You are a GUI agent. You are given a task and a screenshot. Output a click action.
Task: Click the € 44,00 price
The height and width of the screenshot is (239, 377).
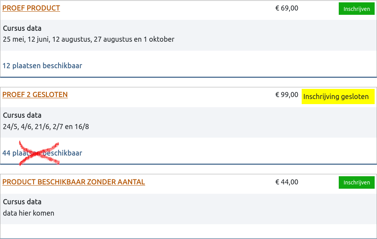[x=286, y=182]
